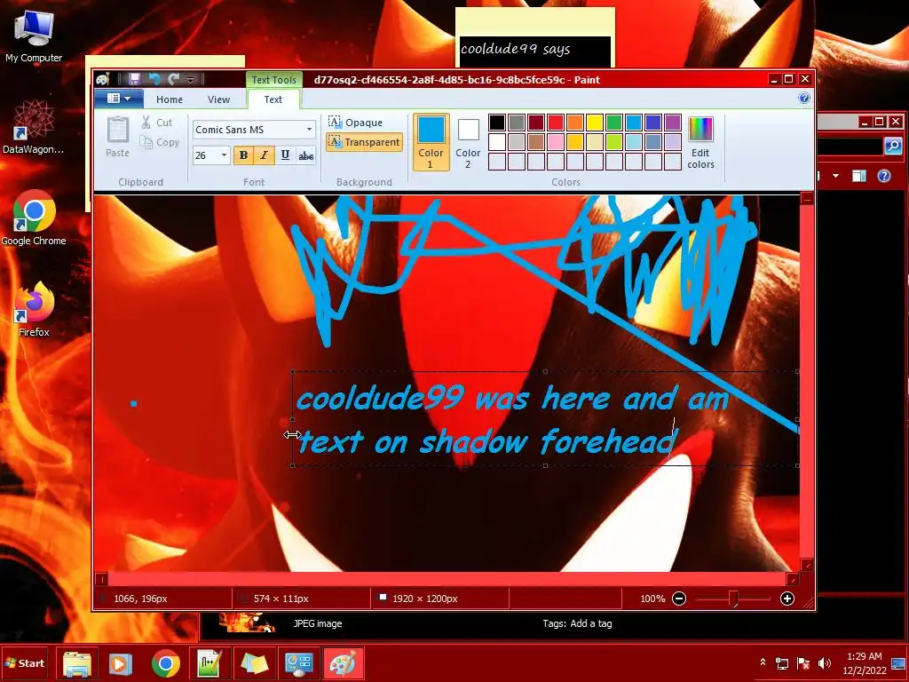Click the vertical scrollbar up arrow in Paint
The width and height of the screenshot is (909, 682).
[806, 199]
